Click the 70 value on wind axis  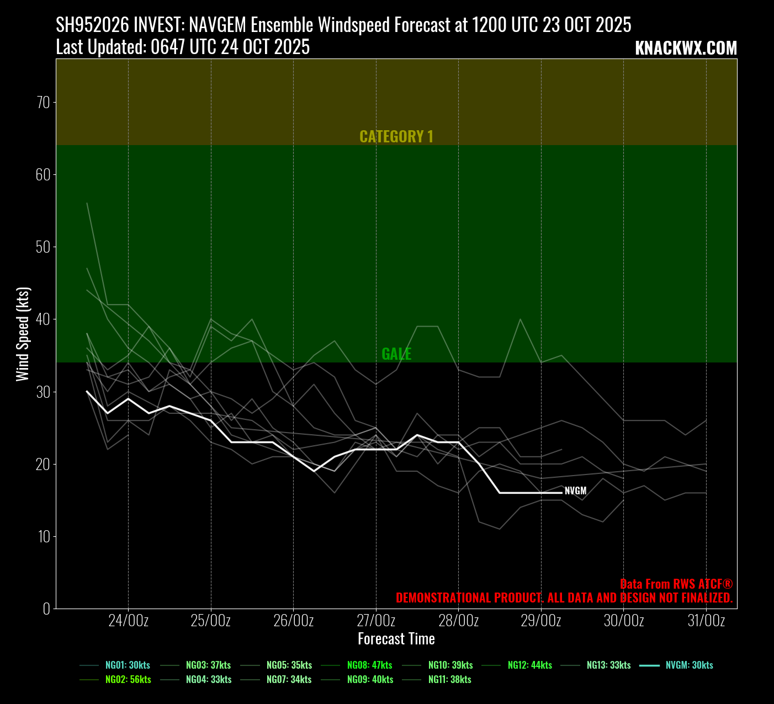[x=43, y=103]
